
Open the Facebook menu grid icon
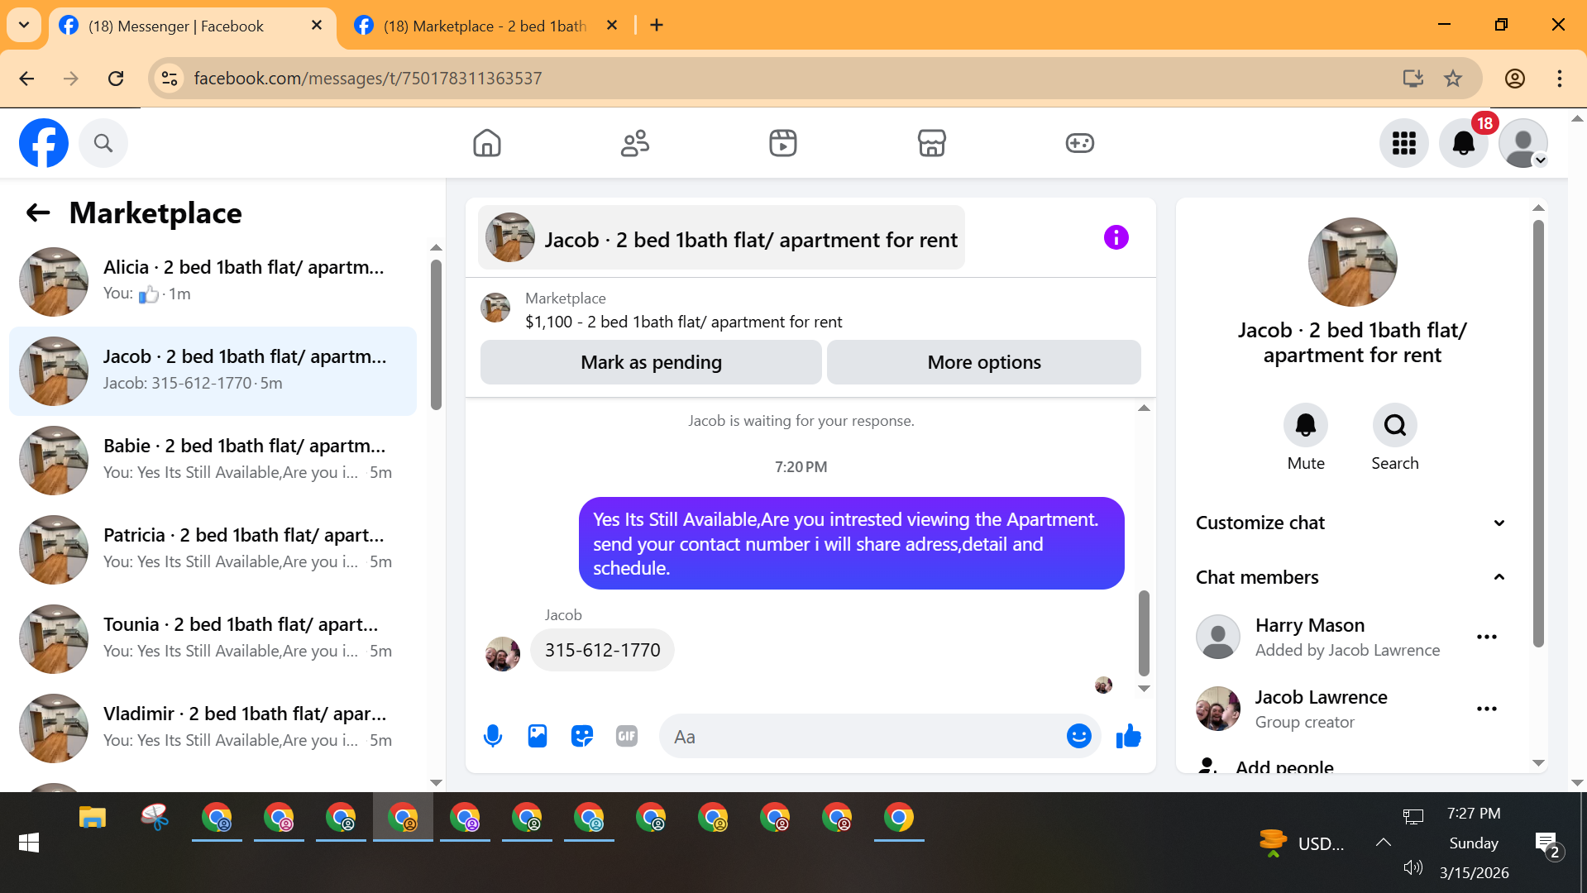pos(1404,143)
